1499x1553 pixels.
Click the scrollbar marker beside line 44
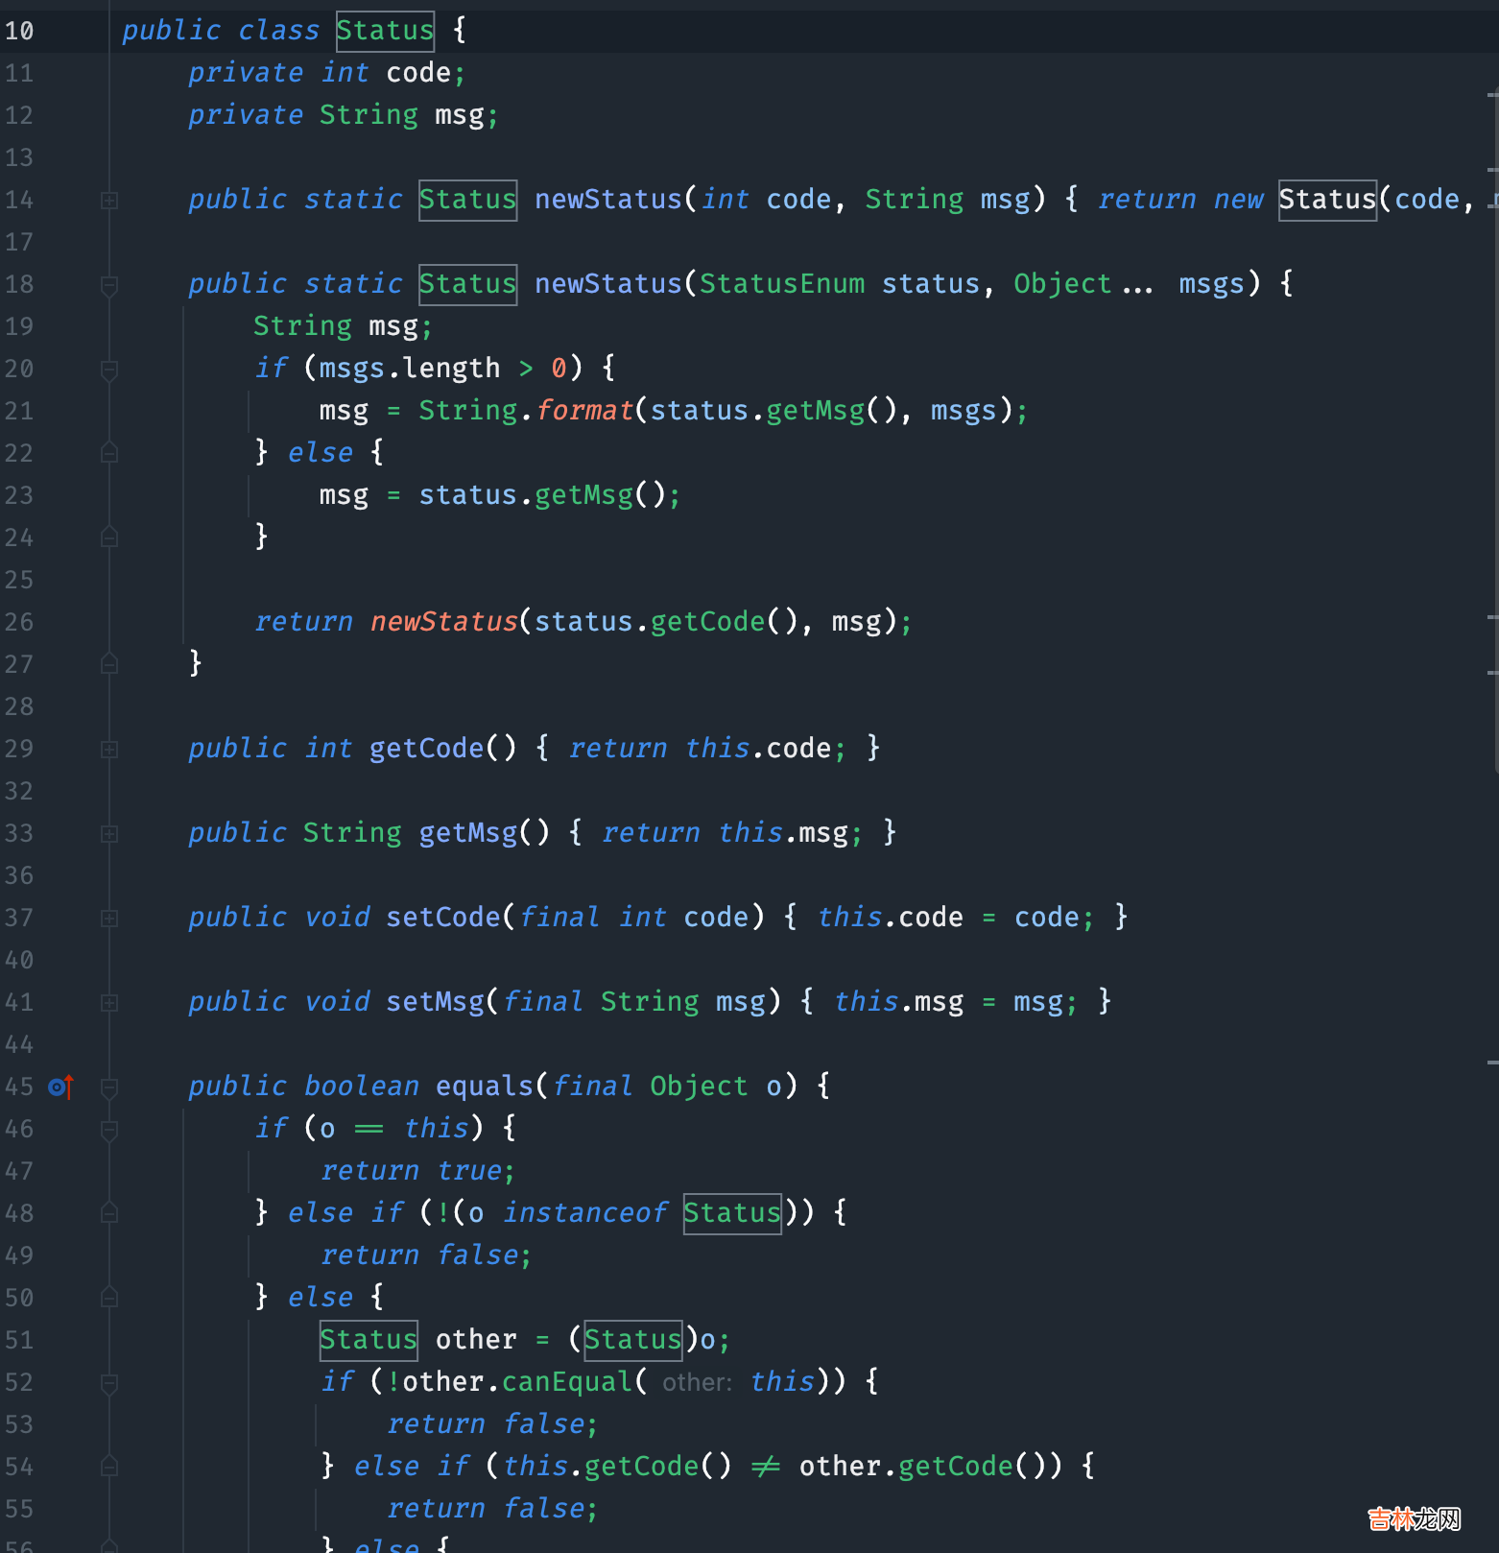pyautogui.click(x=1492, y=1063)
